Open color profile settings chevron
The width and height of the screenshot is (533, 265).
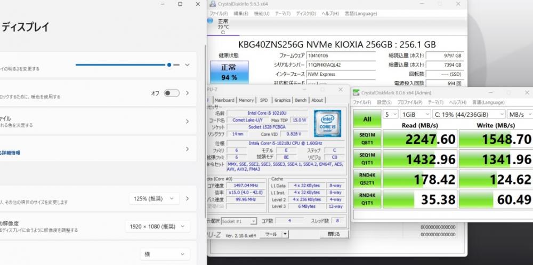coord(187,122)
